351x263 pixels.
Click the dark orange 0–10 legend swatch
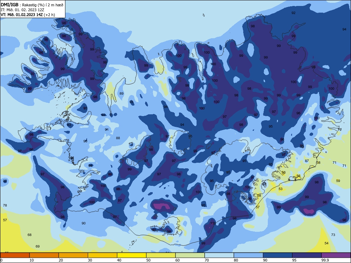[x=15, y=255]
